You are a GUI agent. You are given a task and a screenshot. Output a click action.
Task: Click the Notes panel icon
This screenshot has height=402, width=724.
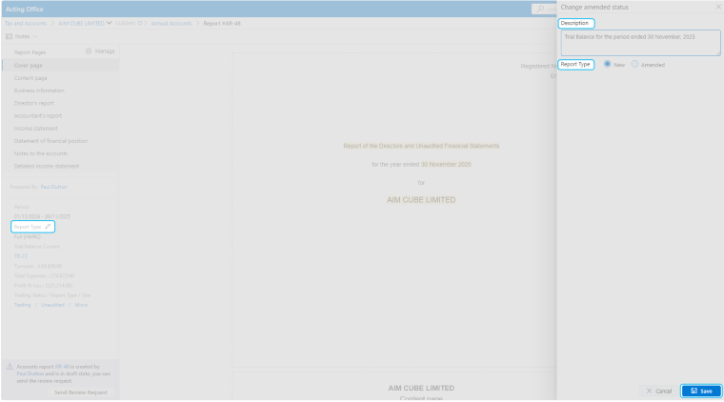pos(10,36)
